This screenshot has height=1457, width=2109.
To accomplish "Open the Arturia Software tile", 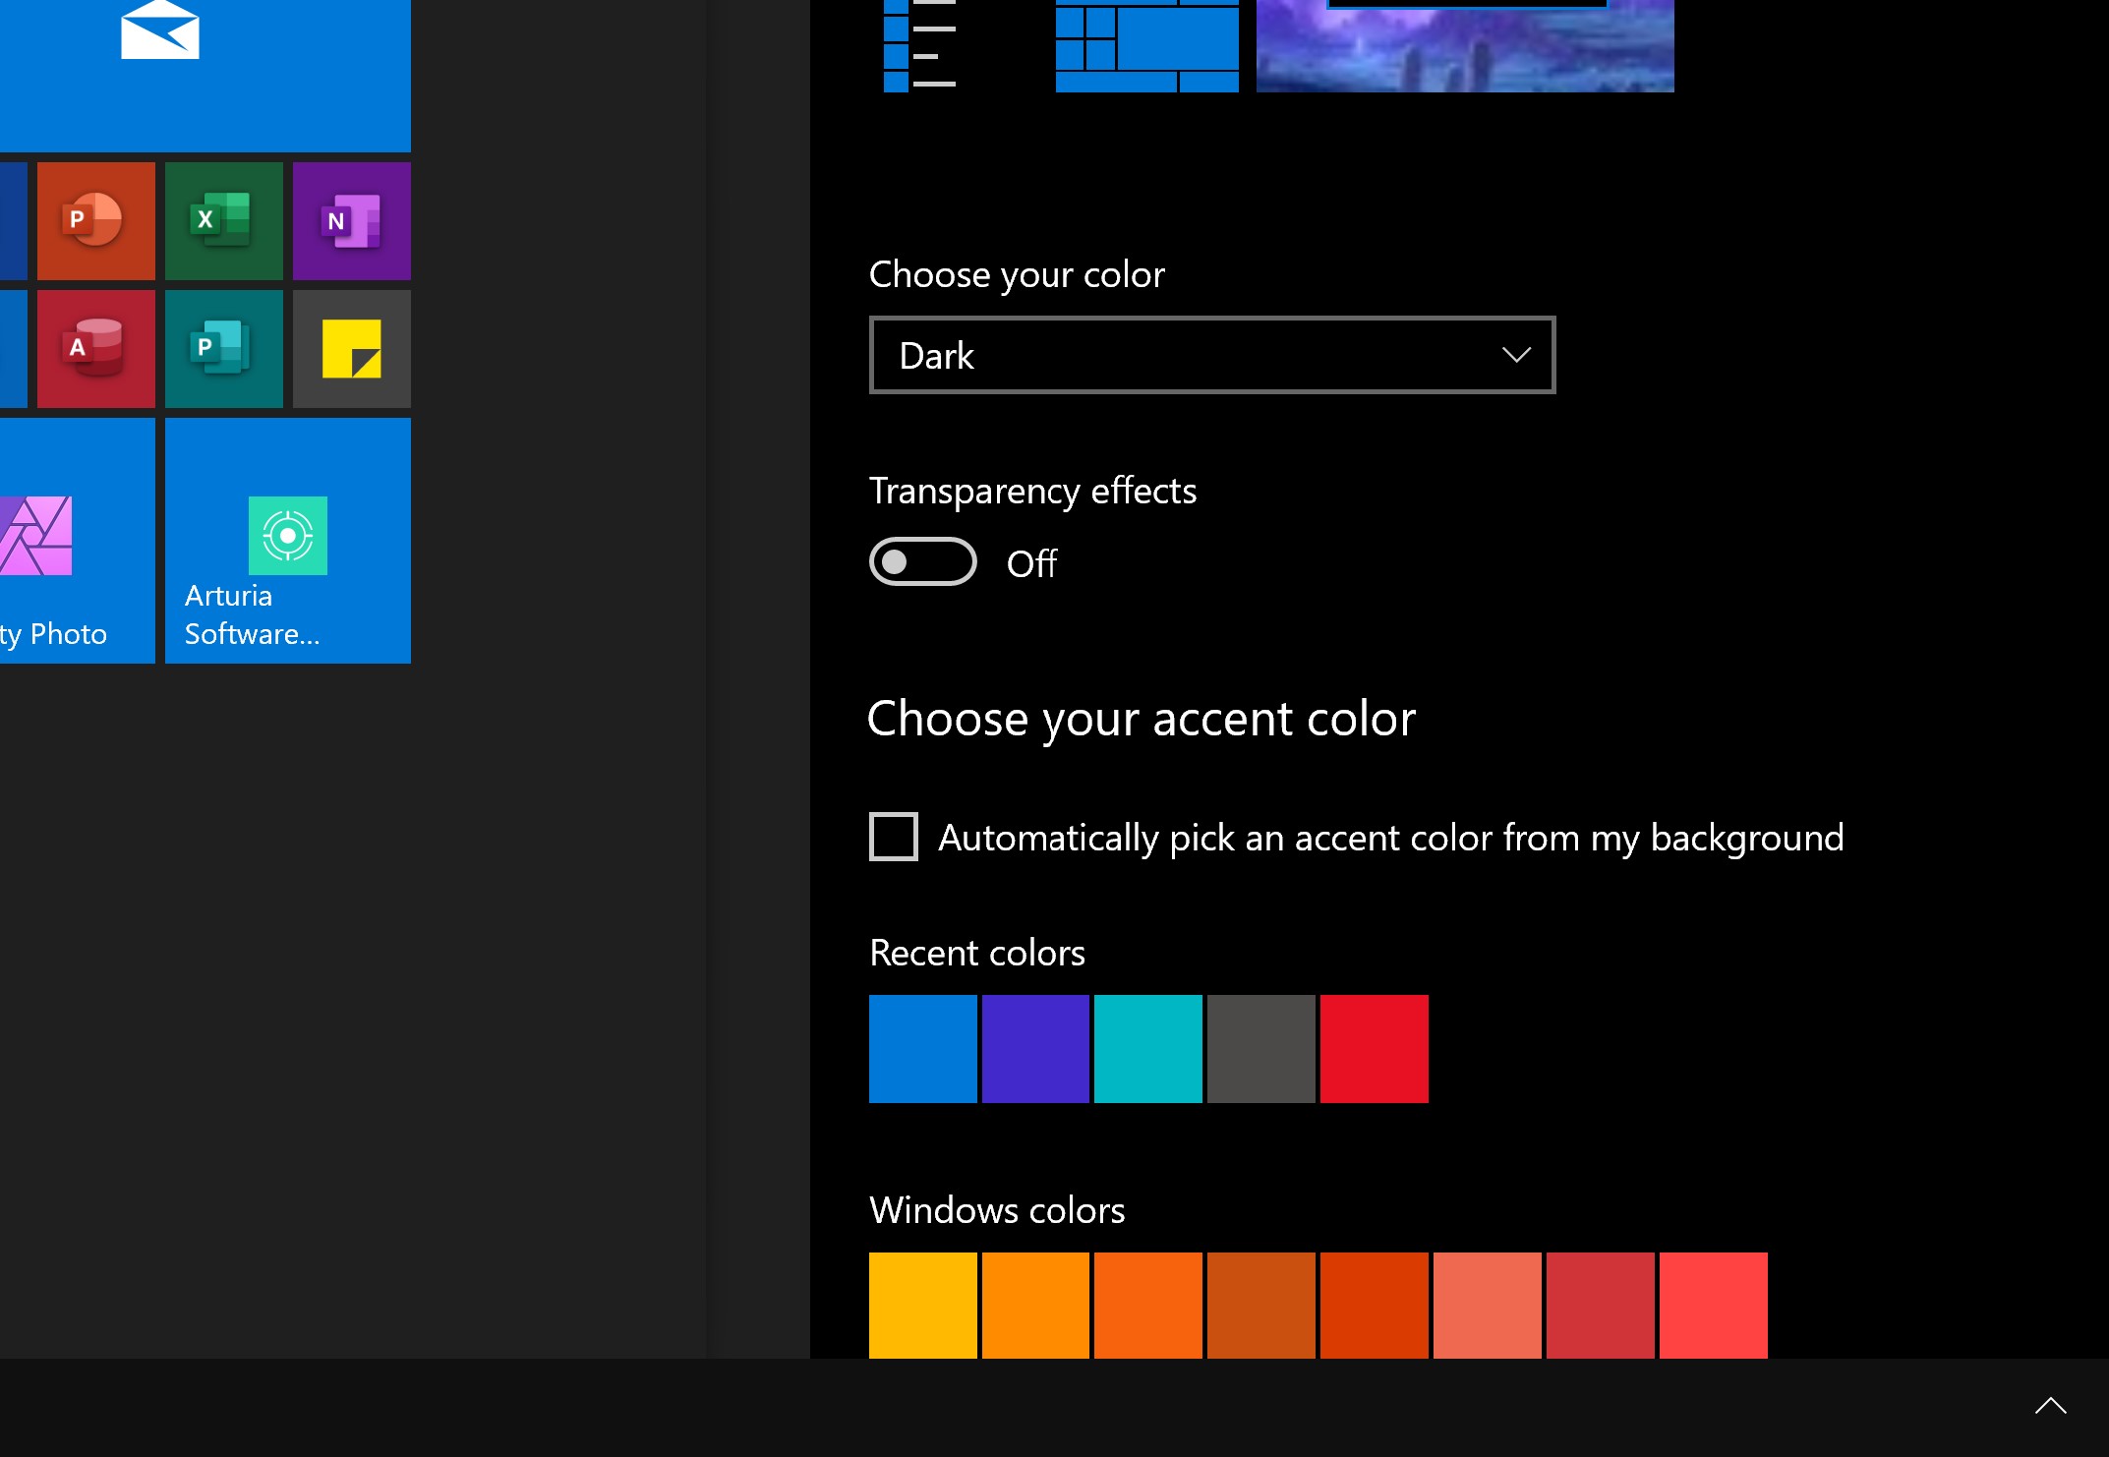I will [288, 541].
